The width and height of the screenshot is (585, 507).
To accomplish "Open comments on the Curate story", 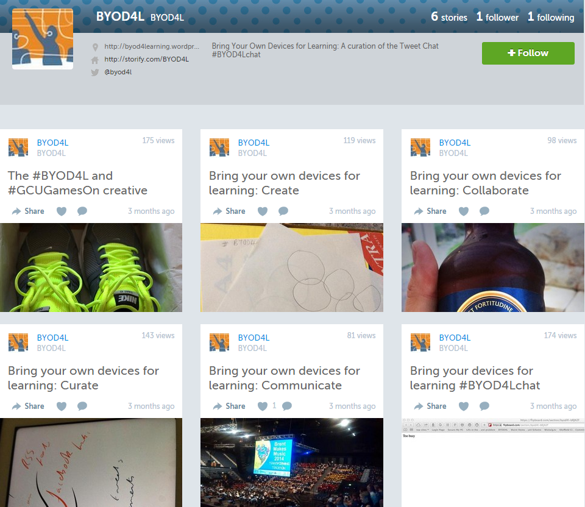I will pyautogui.click(x=82, y=406).
